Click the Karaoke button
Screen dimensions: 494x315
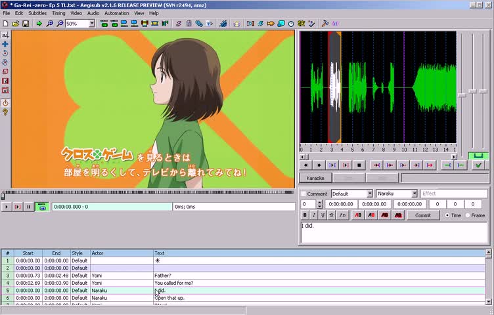tap(315, 178)
